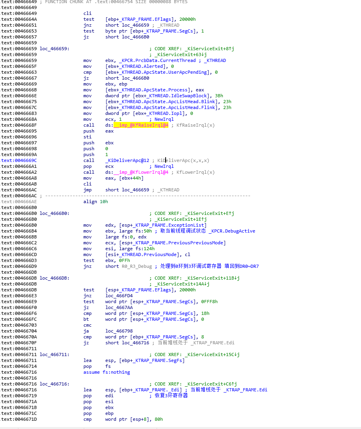Click the 0FFF8h immediate value

coord(209,302)
